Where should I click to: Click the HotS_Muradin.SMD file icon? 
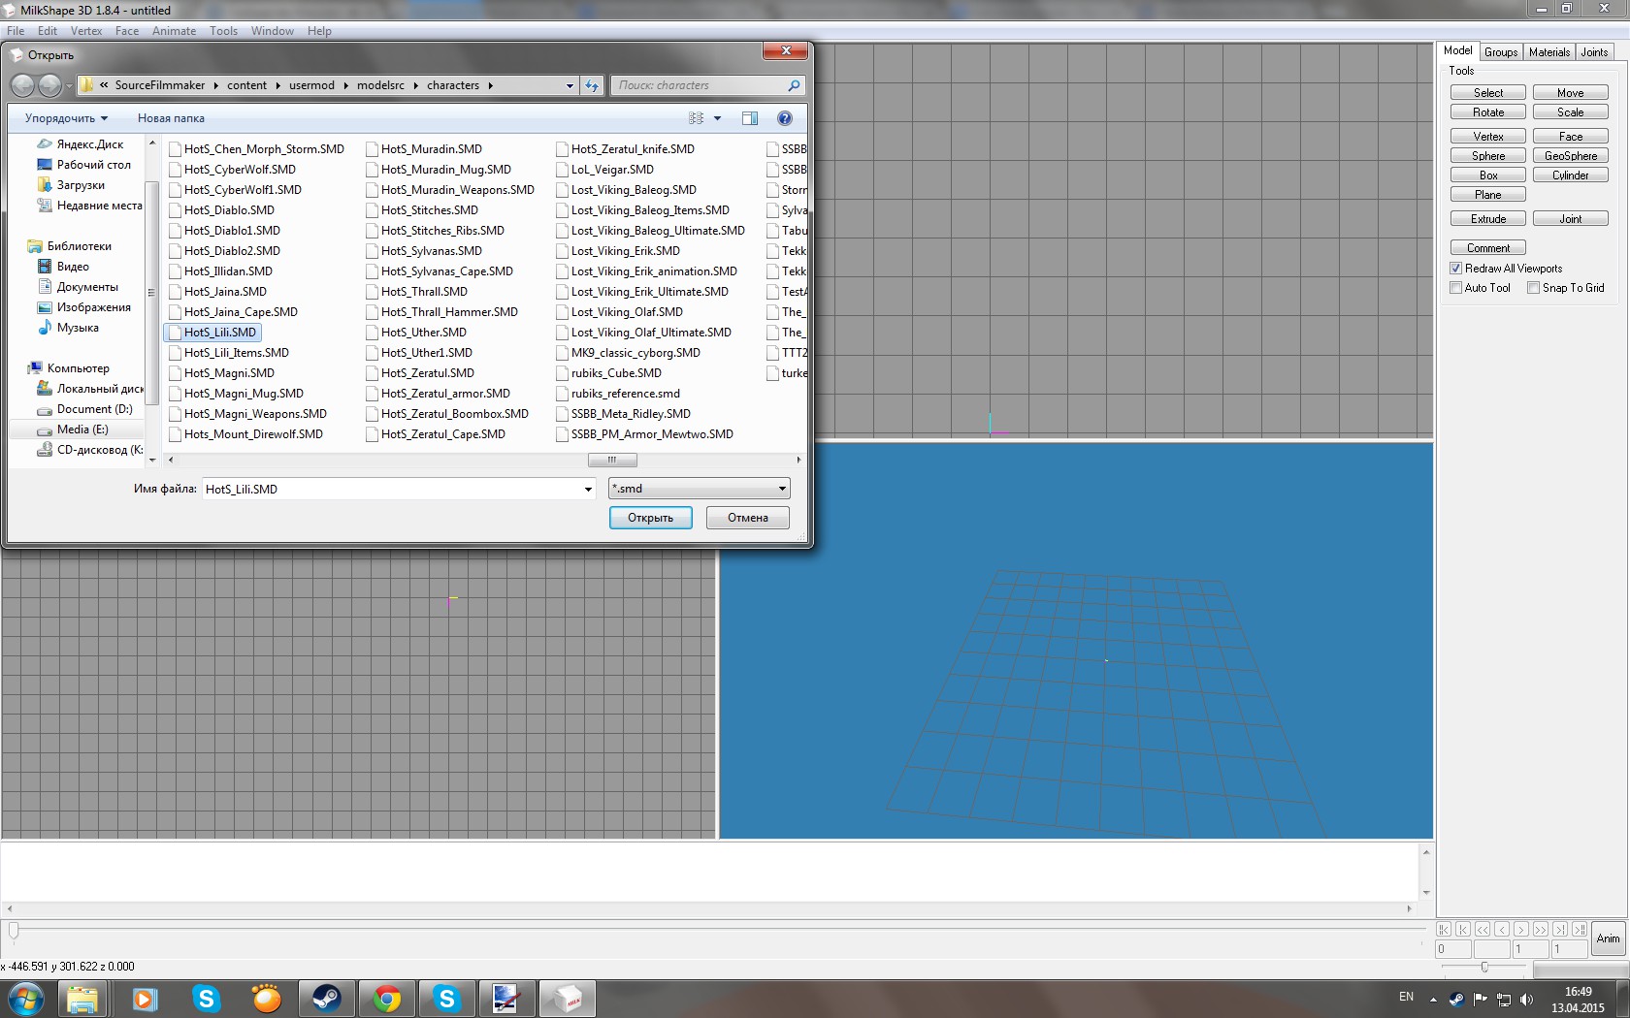tap(373, 149)
